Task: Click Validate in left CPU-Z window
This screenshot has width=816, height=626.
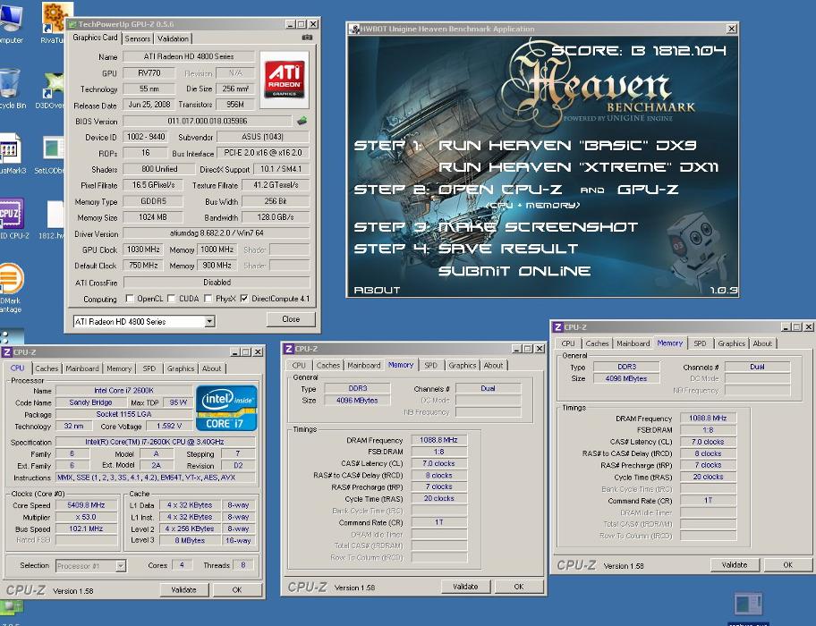Action: pos(183,589)
